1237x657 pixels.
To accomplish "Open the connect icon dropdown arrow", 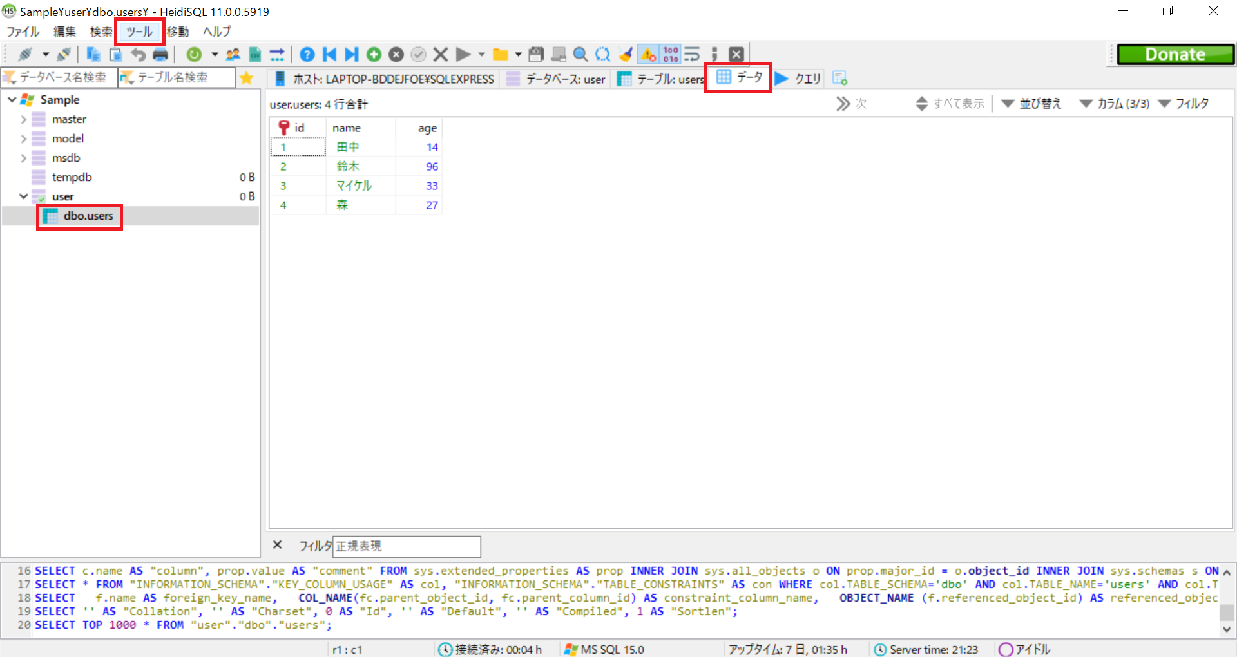I will pos(45,55).
